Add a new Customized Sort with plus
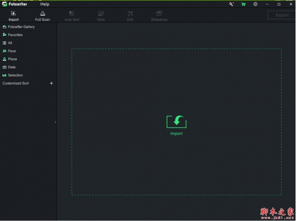The width and height of the screenshot is (297, 221). tap(51, 83)
